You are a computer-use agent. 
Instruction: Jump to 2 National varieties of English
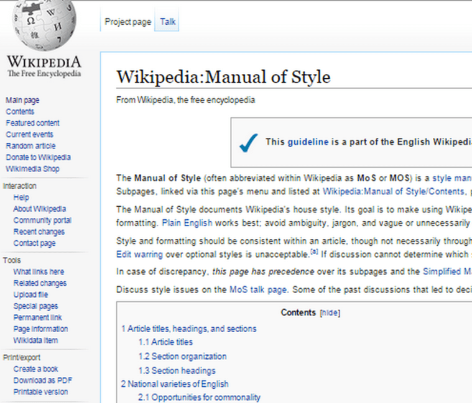pyautogui.click(x=175, y=384)
